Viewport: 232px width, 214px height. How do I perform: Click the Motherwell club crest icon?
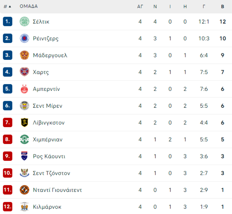(x=24, y=55)
